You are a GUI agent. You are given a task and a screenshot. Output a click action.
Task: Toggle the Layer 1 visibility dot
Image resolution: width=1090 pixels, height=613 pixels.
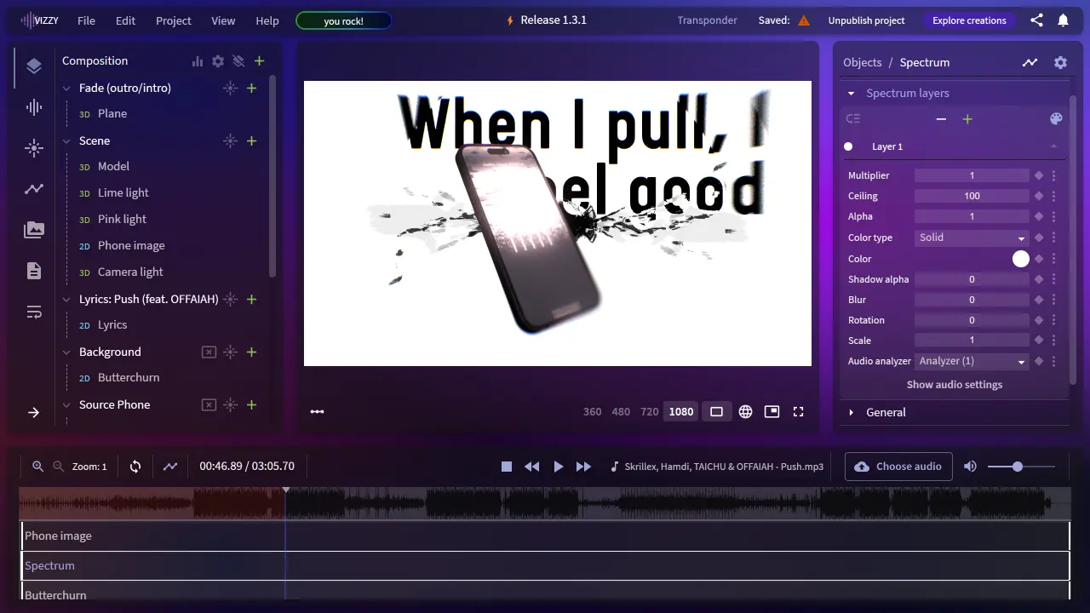[x=847, y=146]
